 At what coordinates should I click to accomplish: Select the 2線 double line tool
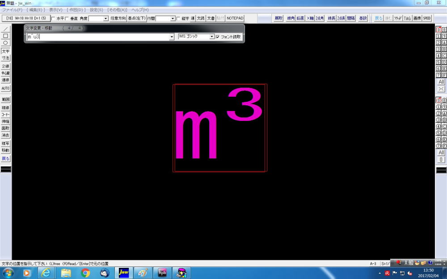(5, 67)
